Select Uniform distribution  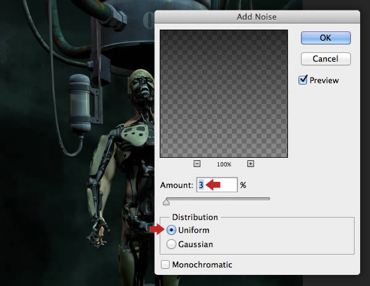pyautogui.click(x=171, y=230)
